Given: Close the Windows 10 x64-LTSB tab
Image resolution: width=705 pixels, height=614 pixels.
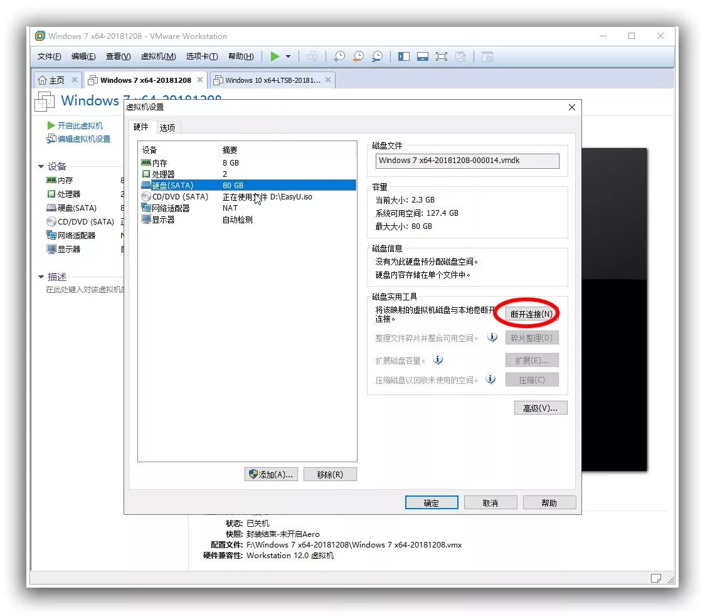Looking at the screenshot, I should point(328,80).
